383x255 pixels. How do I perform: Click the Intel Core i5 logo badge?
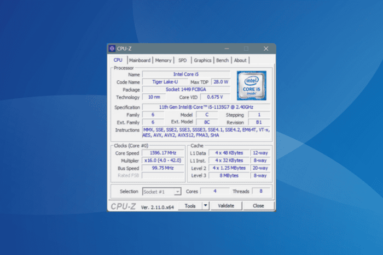(x=251, y=85)
